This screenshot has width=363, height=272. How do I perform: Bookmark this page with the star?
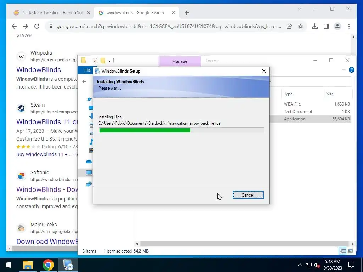[x=301, y=26]
